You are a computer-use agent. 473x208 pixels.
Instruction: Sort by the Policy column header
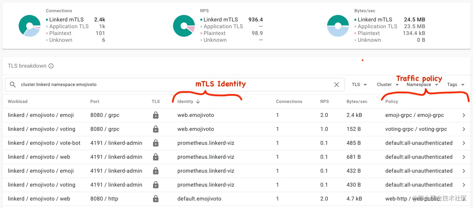tap(392, 102)
